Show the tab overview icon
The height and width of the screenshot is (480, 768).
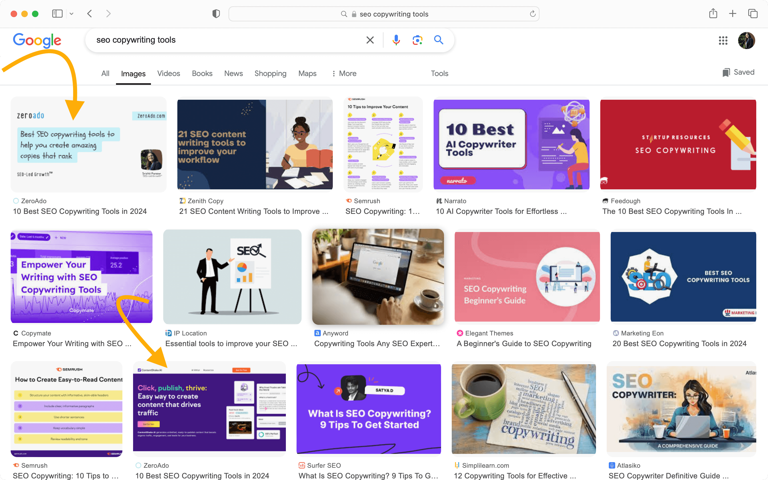pos(753,14)
